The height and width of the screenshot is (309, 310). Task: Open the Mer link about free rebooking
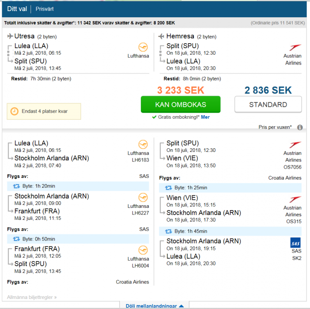[x=205, y=117]
